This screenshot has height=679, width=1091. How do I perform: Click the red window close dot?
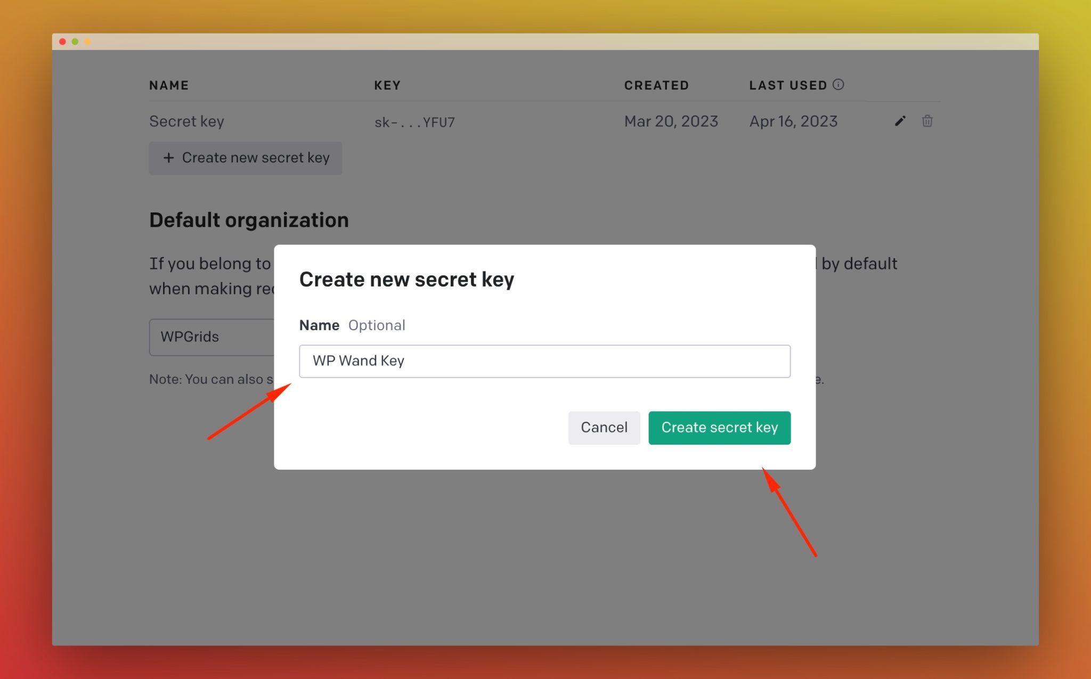click(62, 42)
